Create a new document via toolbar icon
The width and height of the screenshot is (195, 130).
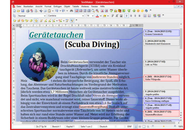(x=14, y=11)
